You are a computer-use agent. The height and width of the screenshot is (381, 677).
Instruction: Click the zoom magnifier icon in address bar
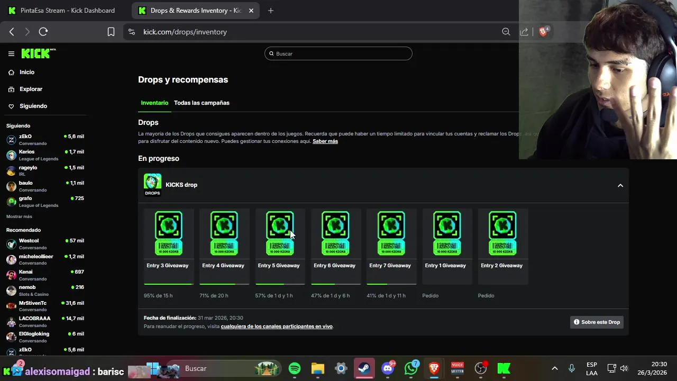click(x=506, y=32)
